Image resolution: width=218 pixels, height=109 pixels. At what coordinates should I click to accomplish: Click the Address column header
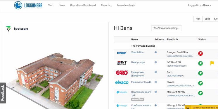coord(159,39)
